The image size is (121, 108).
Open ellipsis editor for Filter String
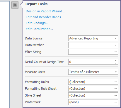[116, 52]
